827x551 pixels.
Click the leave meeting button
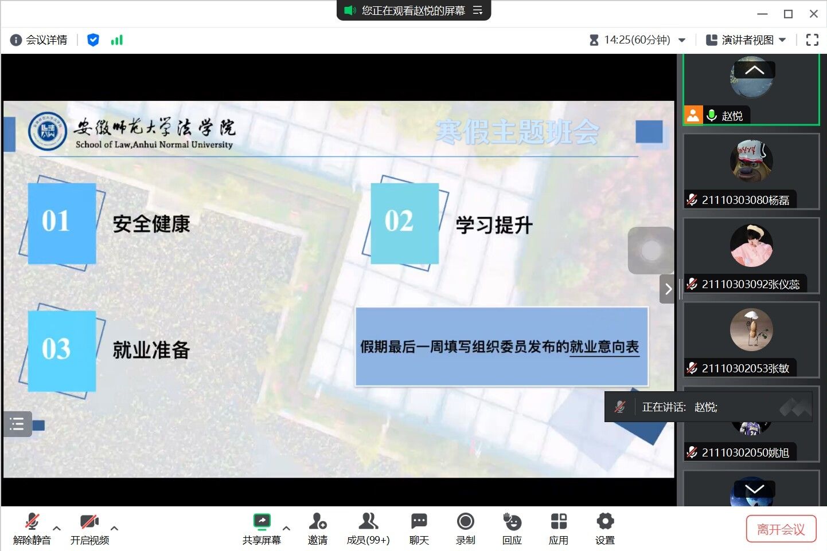(780, 529)
